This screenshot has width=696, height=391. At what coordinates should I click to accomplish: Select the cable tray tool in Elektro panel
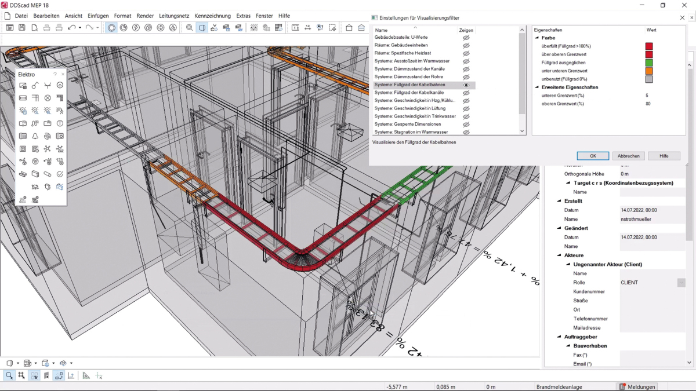coord(23,174)
